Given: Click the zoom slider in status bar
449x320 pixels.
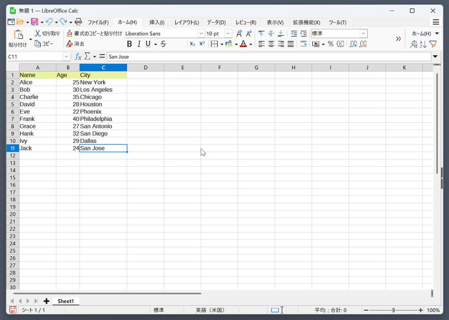Looking at the screenshot, I should [394, 310].
